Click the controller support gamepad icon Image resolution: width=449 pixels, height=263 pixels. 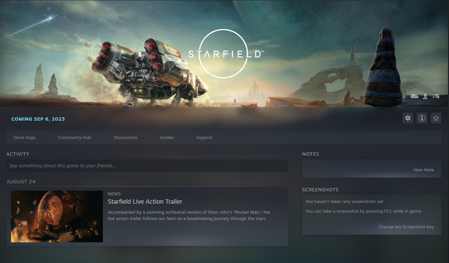tap(436, 96)
